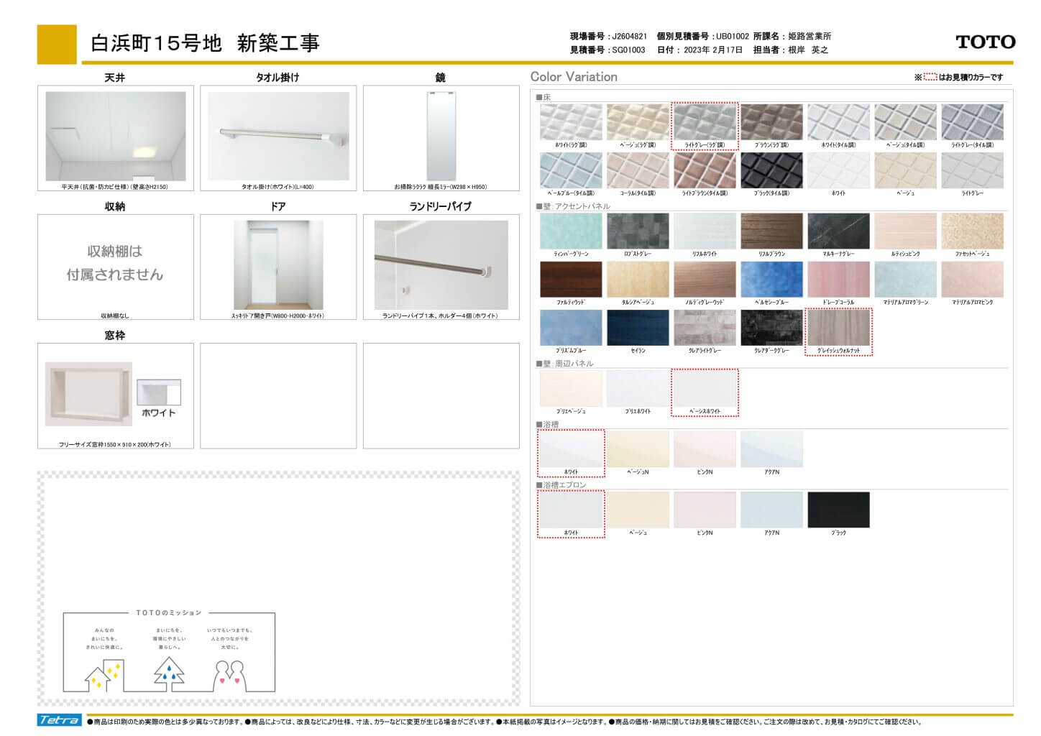Open the ドア bathroom door photo
This screenshot has width=1041, height=736.
coord(278,264)
